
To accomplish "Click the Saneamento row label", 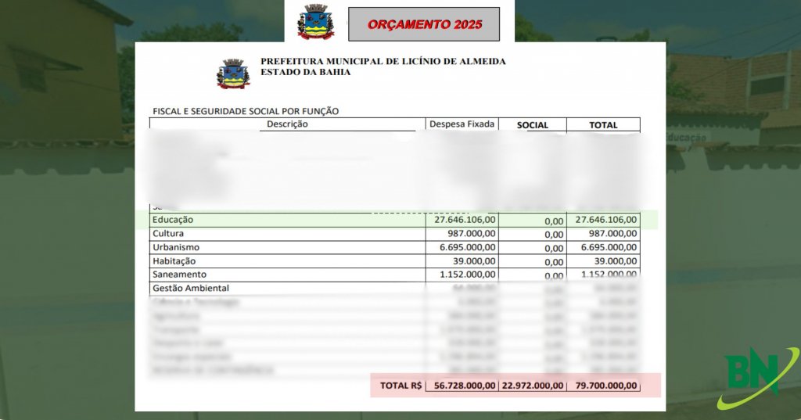I will pyautogui.click(x=179, y=275).
